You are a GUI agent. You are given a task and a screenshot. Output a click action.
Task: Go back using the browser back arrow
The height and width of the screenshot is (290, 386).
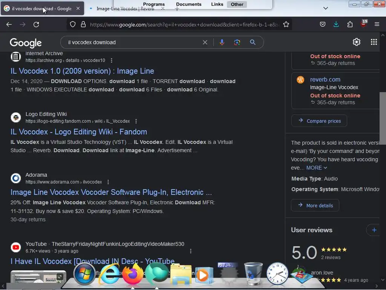coord(9,25)
